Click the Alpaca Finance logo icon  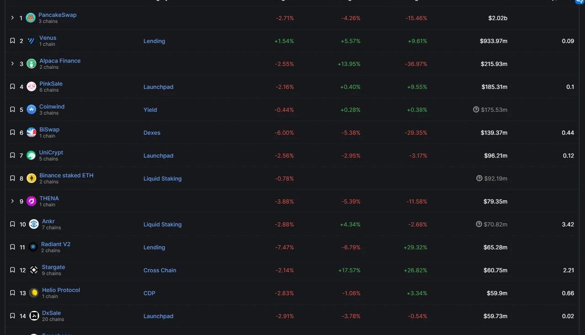tap(31, 64)
